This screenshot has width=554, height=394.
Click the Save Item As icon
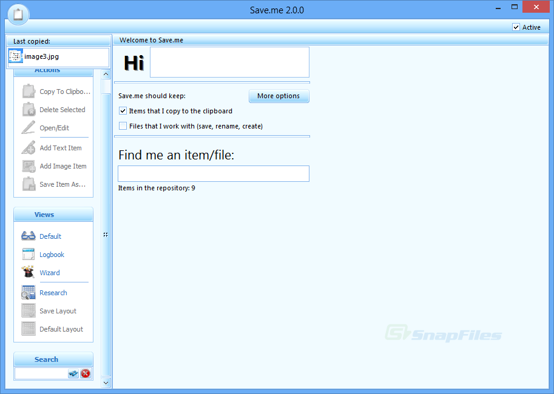click(x=29, y=184)
